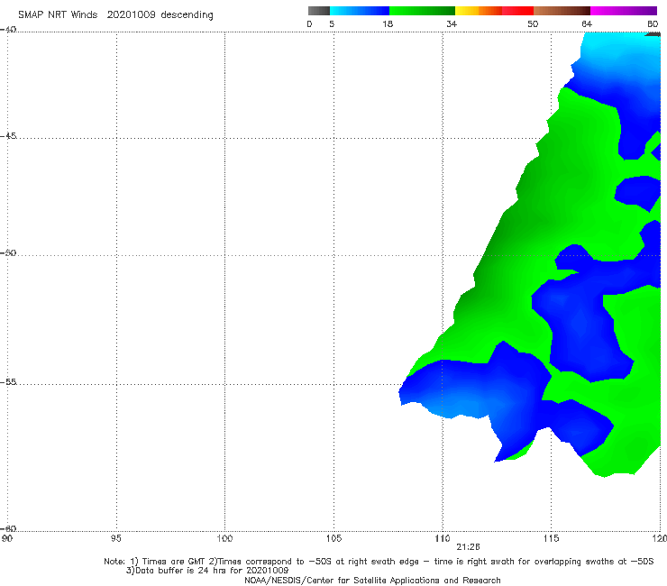Image resolution: width=667 pixels, height=586 pixels.
Task: Click the NOAA/NESDIS credit line
Action: point(372,581)
